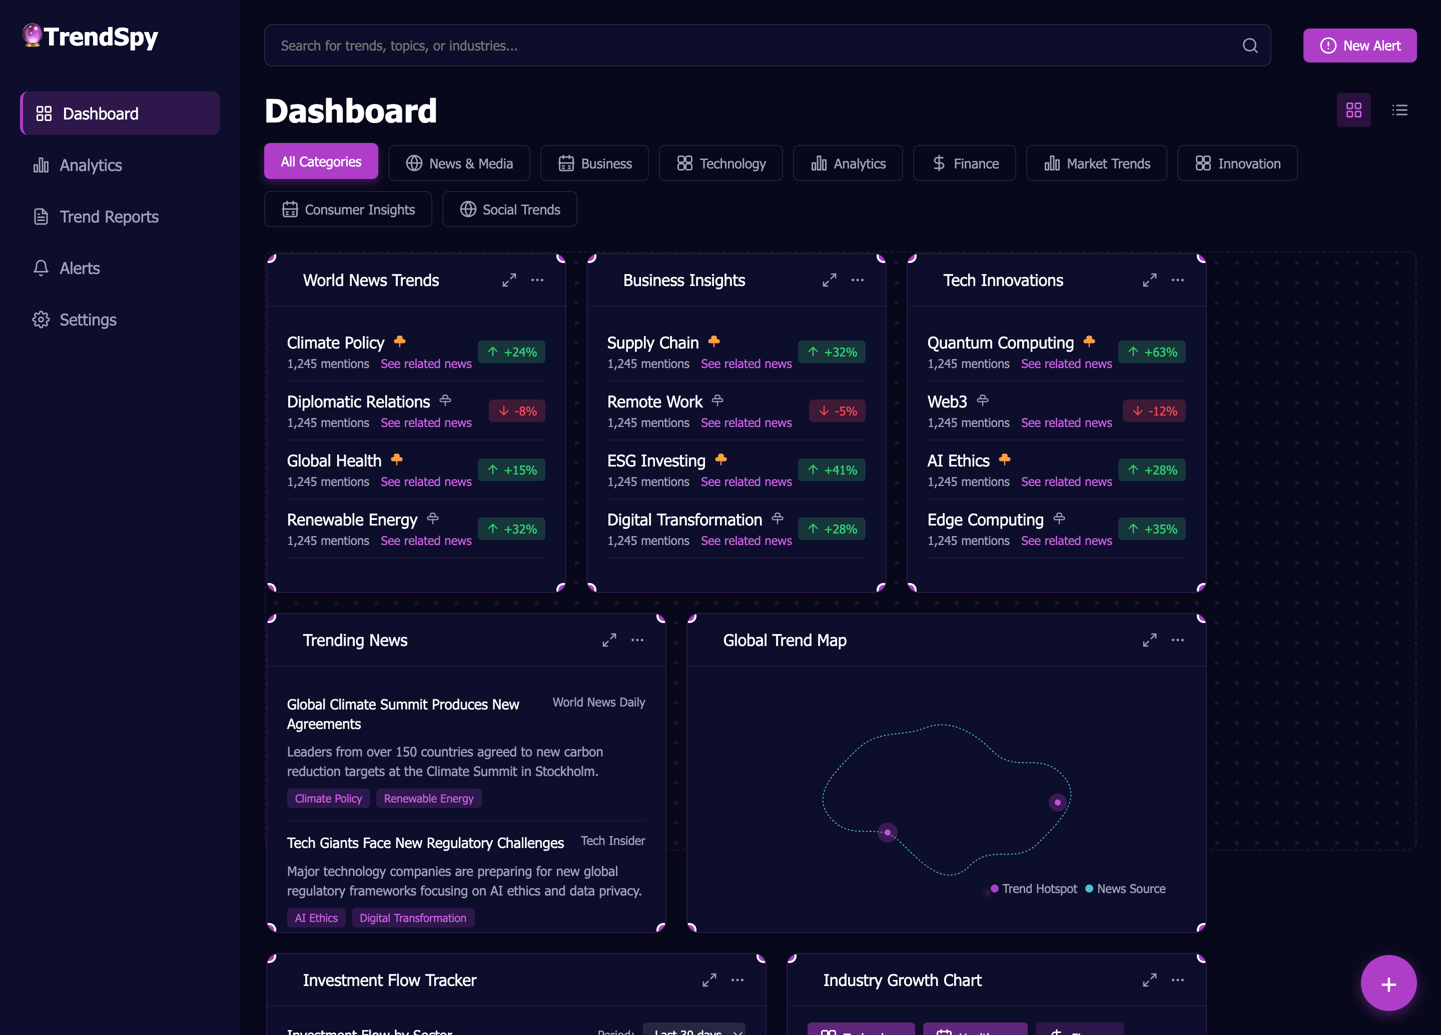Expand the Trending News widget
This screenshot has width=1441, height=1035.
point(609,640)
